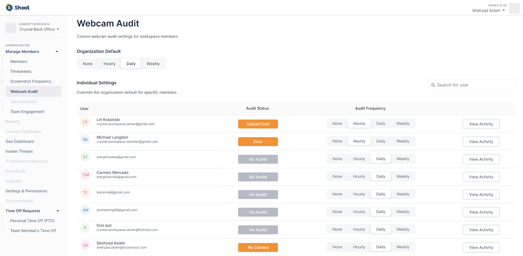This screenshot has width=523, height=256.
Task: Click Lin Krasinski's LK avatar
Action: coord(85,122)
